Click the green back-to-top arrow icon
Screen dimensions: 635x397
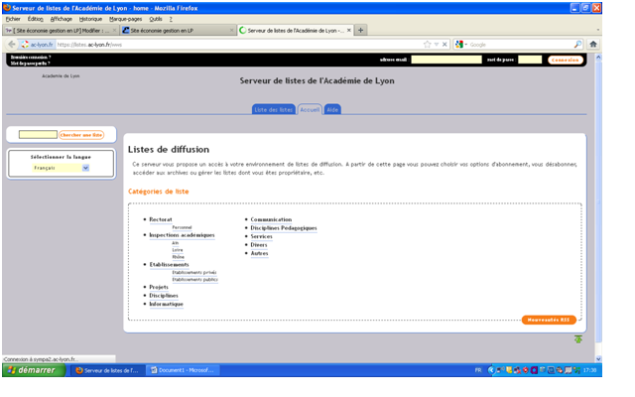click(578, 339)
